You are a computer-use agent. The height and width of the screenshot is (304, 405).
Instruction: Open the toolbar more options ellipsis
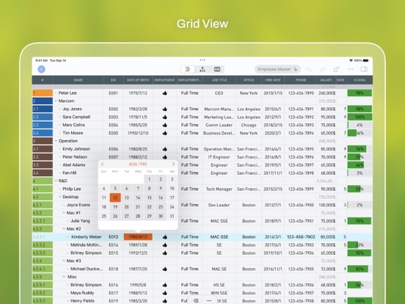click(x=350, y=69)
